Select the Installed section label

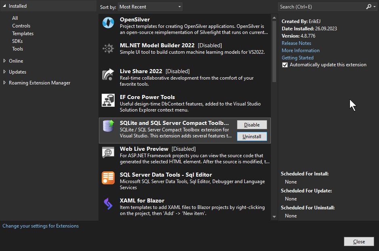coord(18,6)
